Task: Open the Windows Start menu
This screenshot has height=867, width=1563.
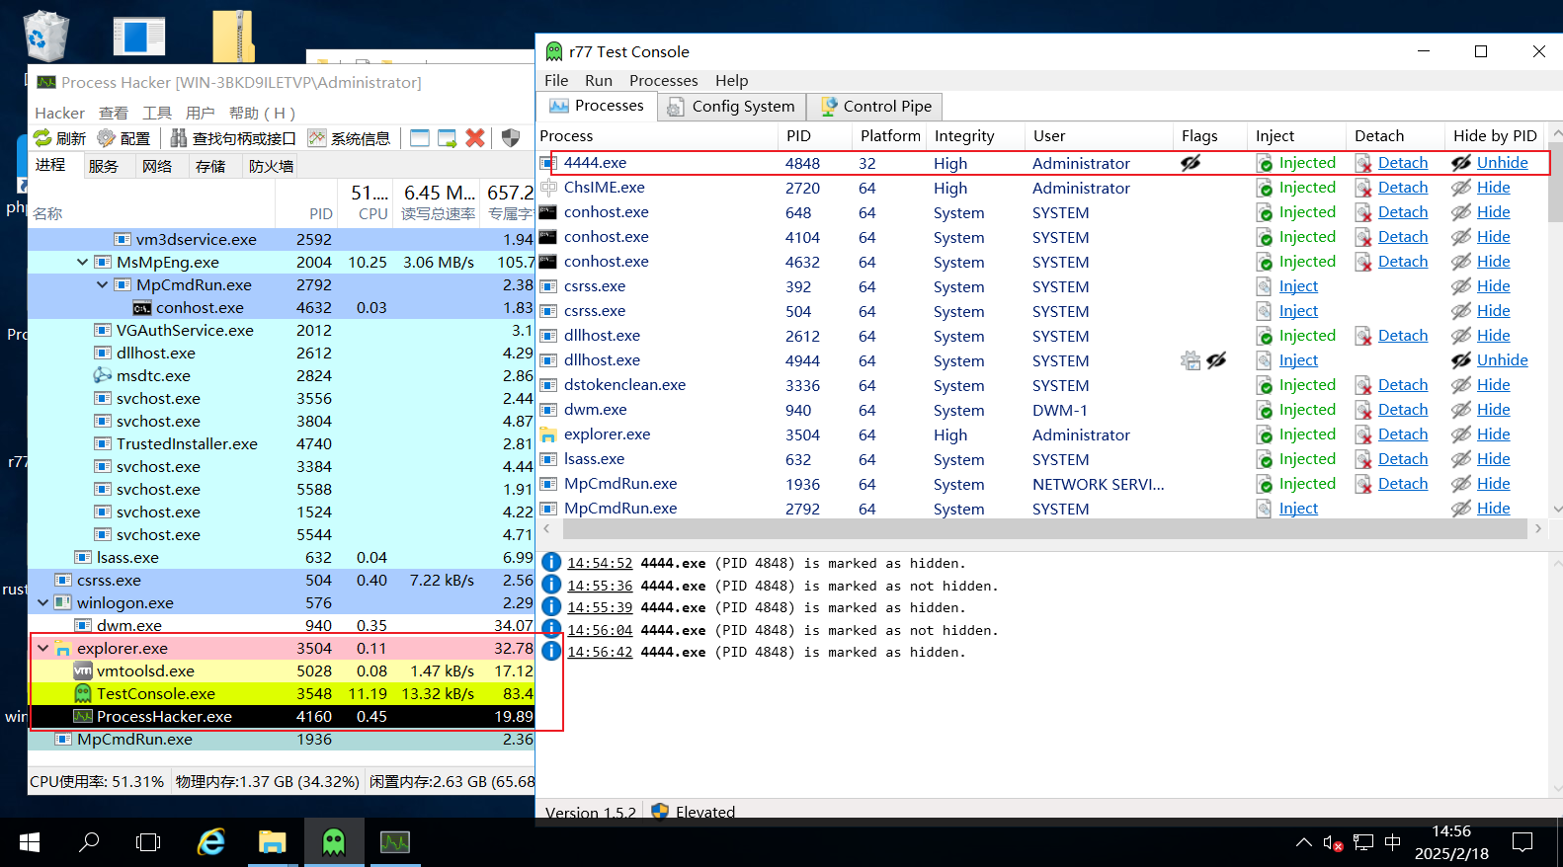Action: [30, 842]
